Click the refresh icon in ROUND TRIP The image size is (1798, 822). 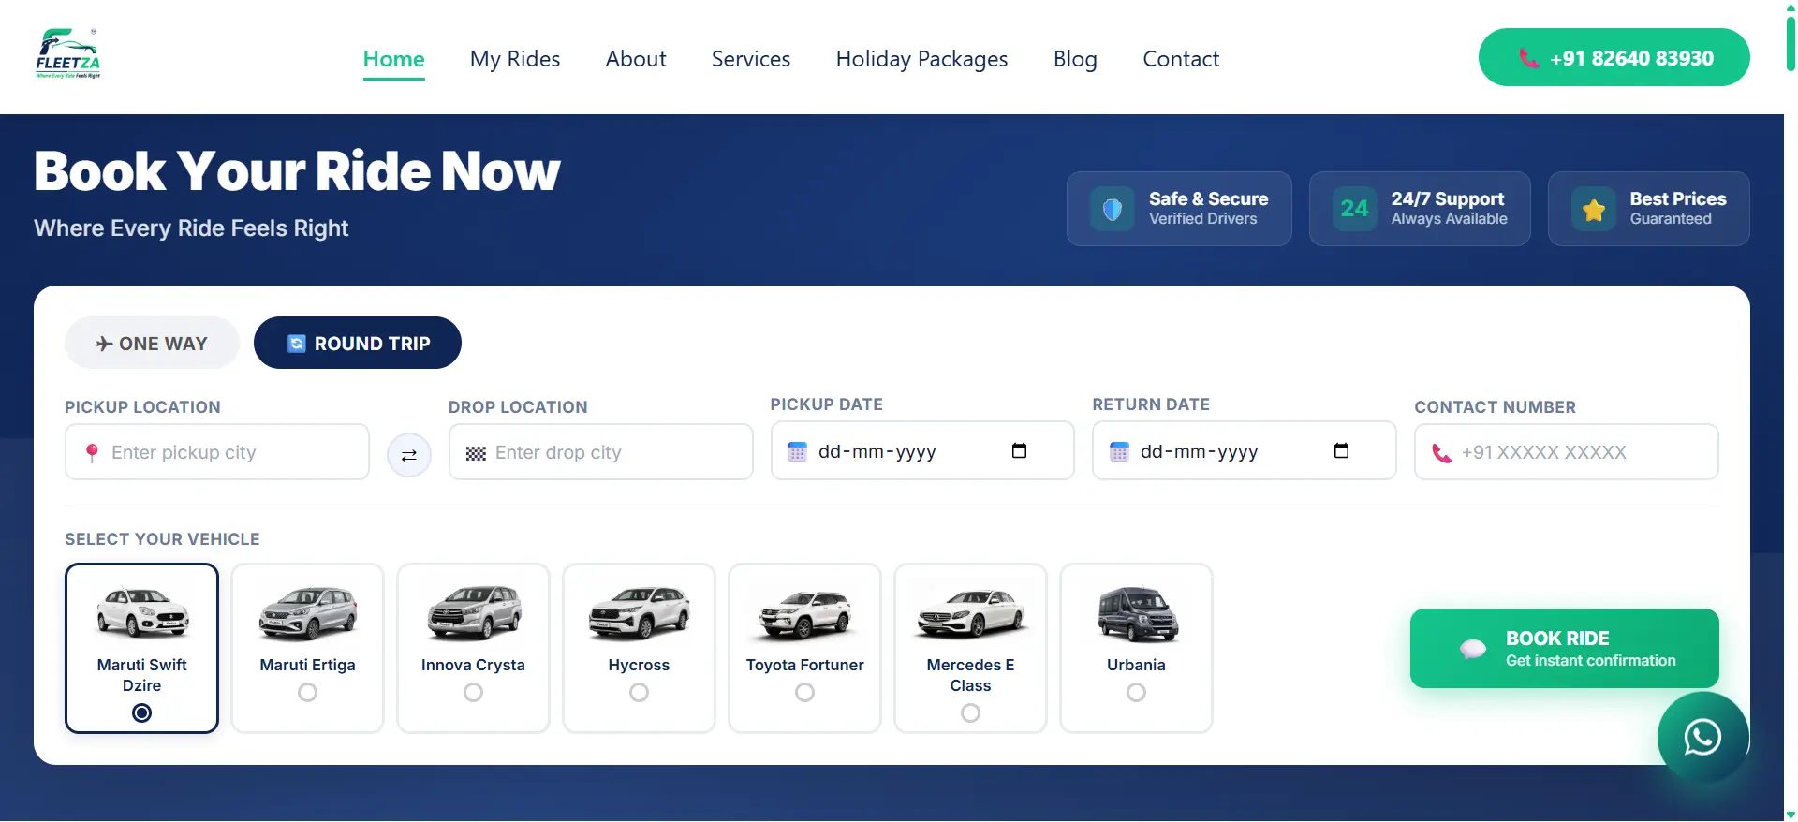(296, 344)
